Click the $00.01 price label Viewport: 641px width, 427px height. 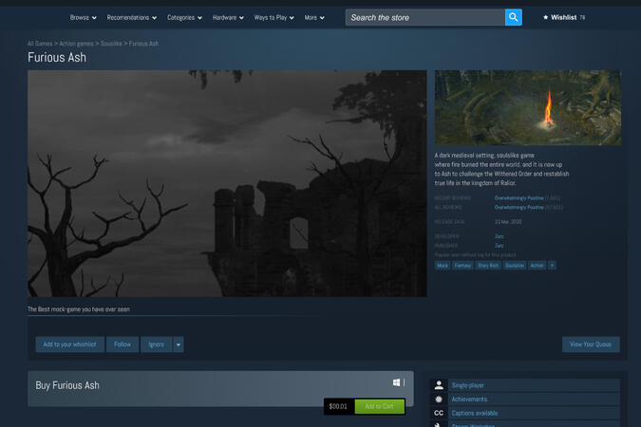(338, 406)
